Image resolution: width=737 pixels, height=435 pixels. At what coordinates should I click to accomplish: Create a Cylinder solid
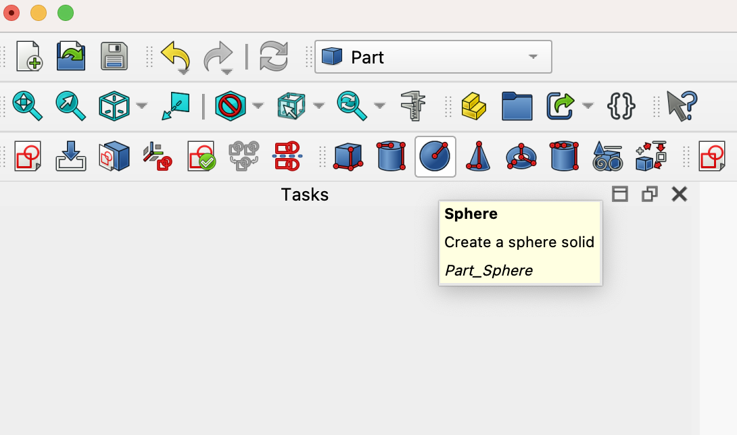(x=391, y=157)
